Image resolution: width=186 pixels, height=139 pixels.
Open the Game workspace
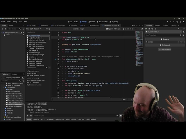92,22
